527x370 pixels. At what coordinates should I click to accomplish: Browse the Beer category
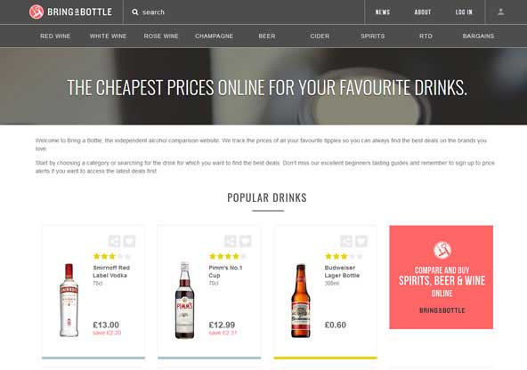(x=267, y=36)
